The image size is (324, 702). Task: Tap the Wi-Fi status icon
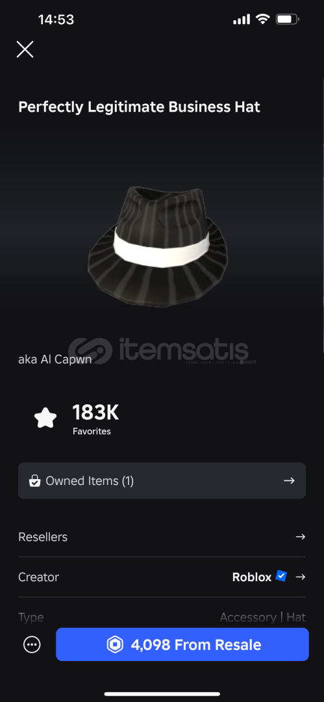[263, 19]
